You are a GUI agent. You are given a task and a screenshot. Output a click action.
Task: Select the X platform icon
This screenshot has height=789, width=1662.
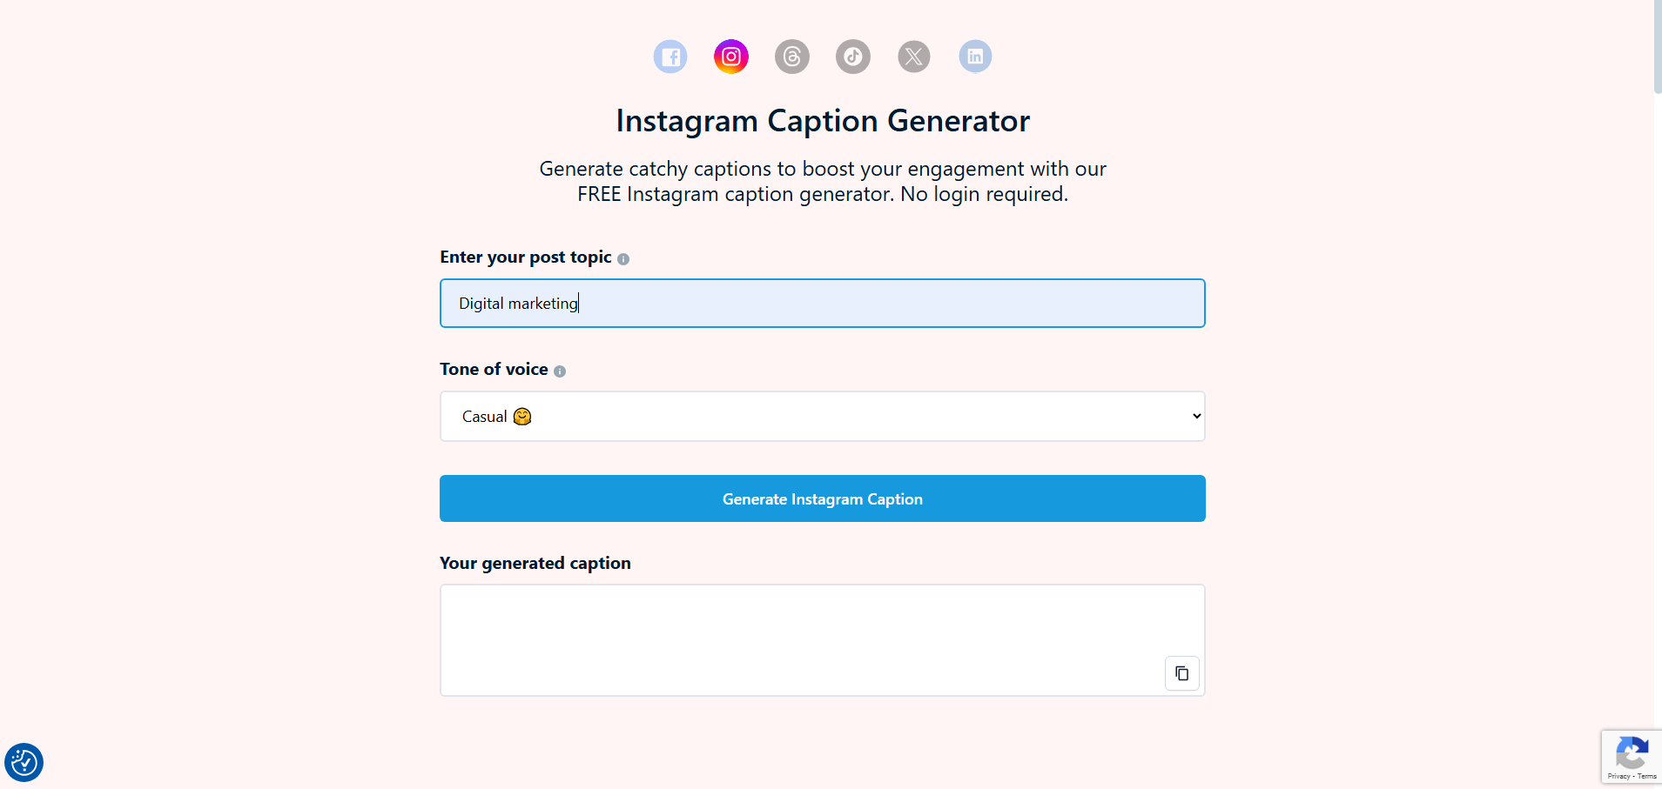[x=913, y=57]
